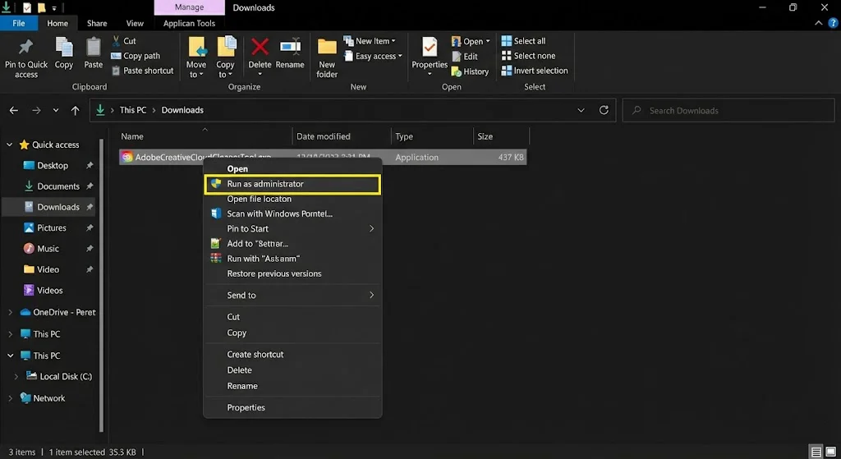The image size is (841, 459).
Task: Click the Pin to Quick access icon
Action: tap(25, 48)
